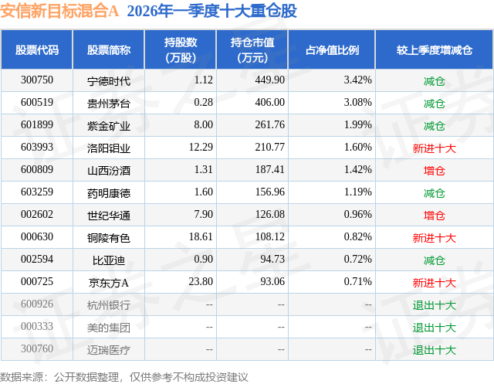Select stock code 002602
The width and height of the screenshot is (494, 384).
(x=37, y=214)
